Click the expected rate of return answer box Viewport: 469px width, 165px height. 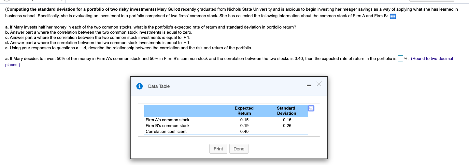(x=401, y=59)
